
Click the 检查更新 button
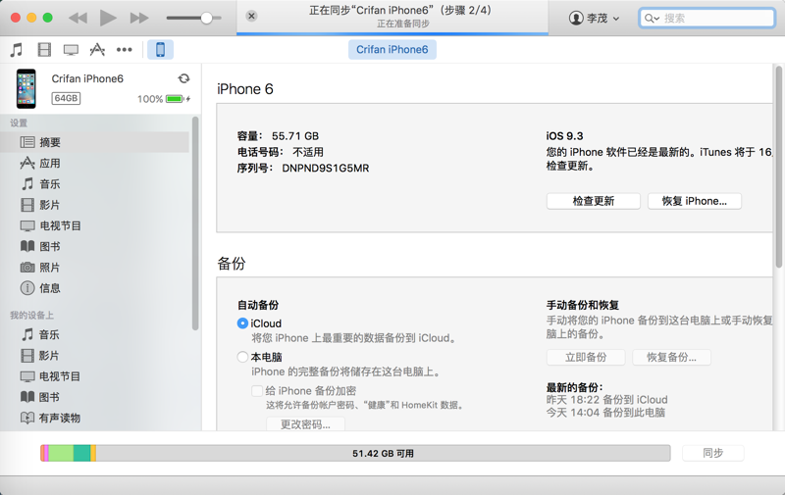(x=594, y=201)
